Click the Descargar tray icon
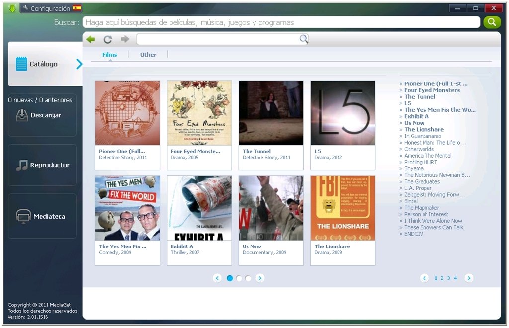509x328 pixels. click(x=22, y=115)
